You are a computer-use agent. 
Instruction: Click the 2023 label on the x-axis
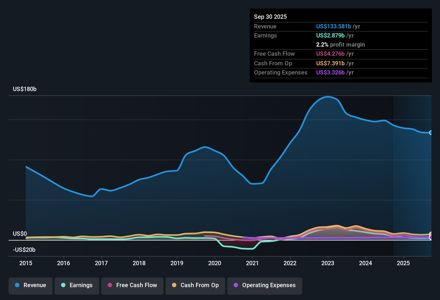point(328,263)
